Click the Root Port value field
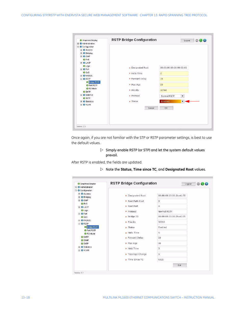This screenshot has height=314, width=243. pyautogui.click(x=172, y=206)
